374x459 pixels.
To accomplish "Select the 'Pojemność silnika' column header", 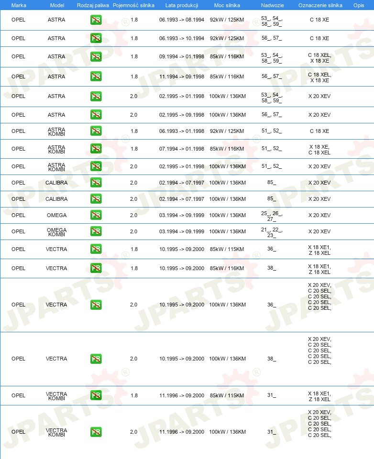I will (133, 5).
